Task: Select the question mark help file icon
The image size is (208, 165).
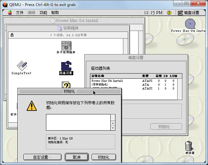Action: pyautogui.click(x=66, y=85)
